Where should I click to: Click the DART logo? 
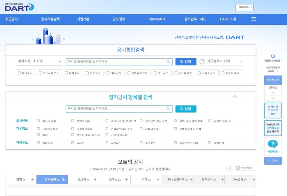pos(19,7)
